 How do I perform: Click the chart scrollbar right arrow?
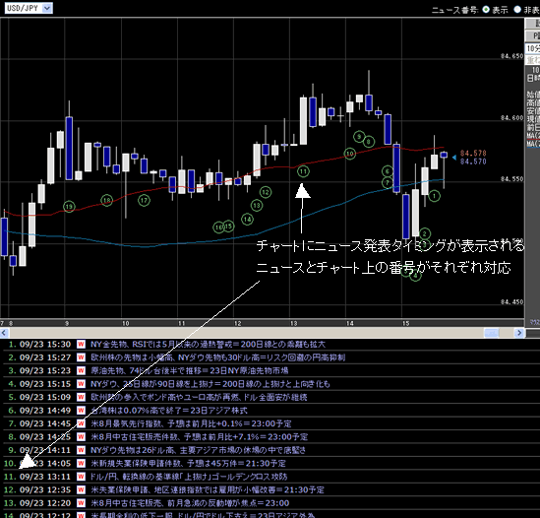pyautogui.click(x=519, y=333)
